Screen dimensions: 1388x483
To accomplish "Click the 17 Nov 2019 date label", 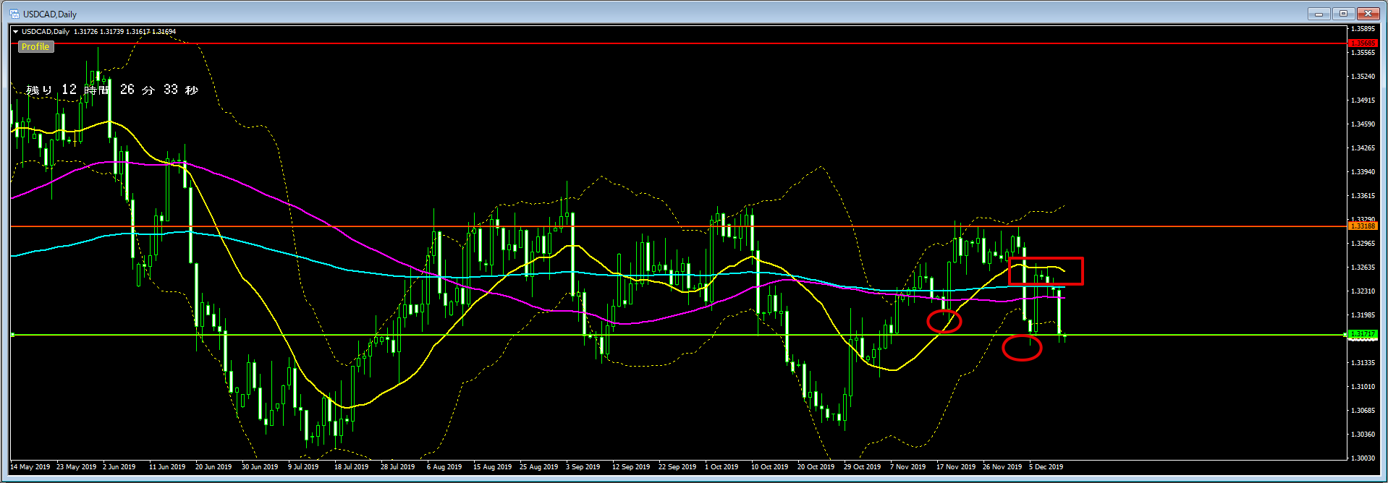I will [956, 467].
